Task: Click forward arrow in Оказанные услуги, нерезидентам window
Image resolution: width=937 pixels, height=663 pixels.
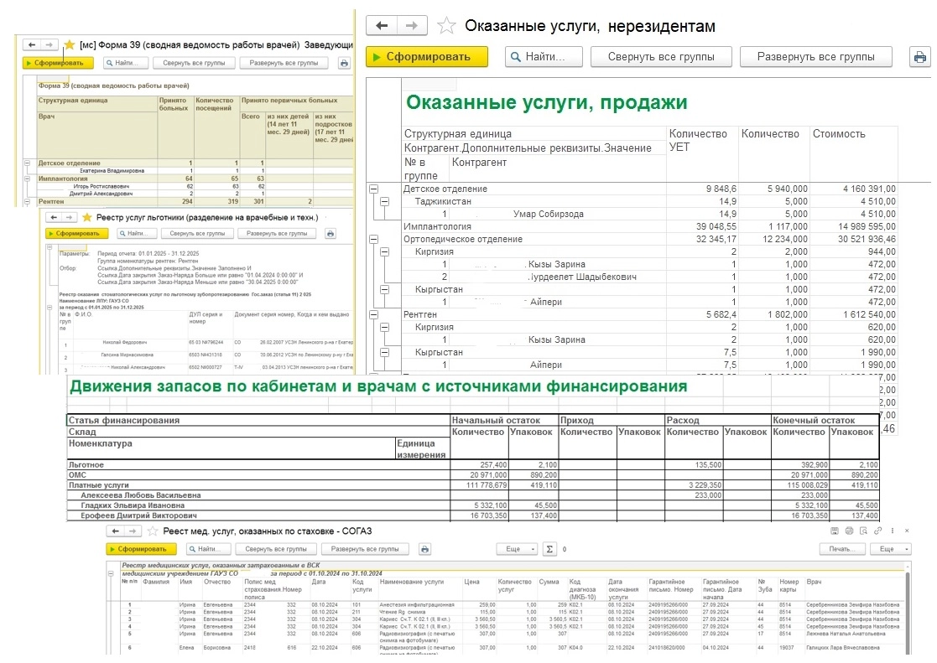Action: (x=413, y=26)
